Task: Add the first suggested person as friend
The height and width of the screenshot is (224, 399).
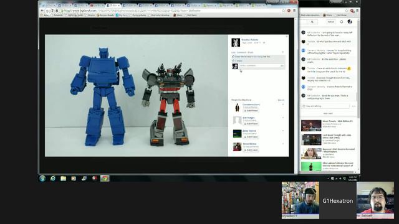Action: click(x=251, y=111)
